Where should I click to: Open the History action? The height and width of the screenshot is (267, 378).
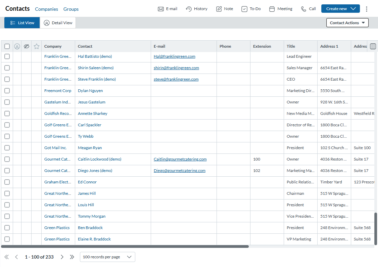coord(196,9)
